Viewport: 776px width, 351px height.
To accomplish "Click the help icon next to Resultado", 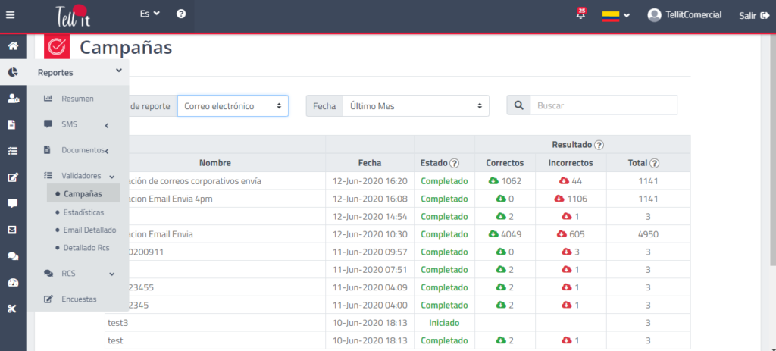I will tap(599, 145).
